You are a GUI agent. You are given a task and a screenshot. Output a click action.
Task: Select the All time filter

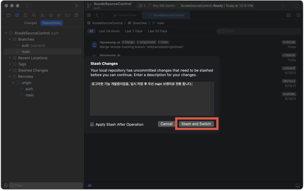91,31
